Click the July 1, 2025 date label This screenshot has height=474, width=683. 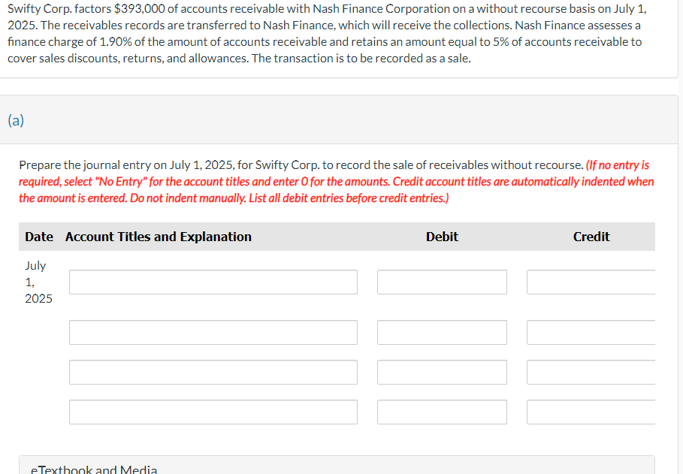(x=38, y=282)
